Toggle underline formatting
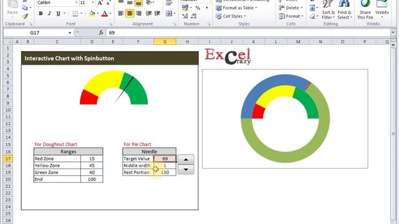This screenshot has width=399, height=224. click(58, 14)
